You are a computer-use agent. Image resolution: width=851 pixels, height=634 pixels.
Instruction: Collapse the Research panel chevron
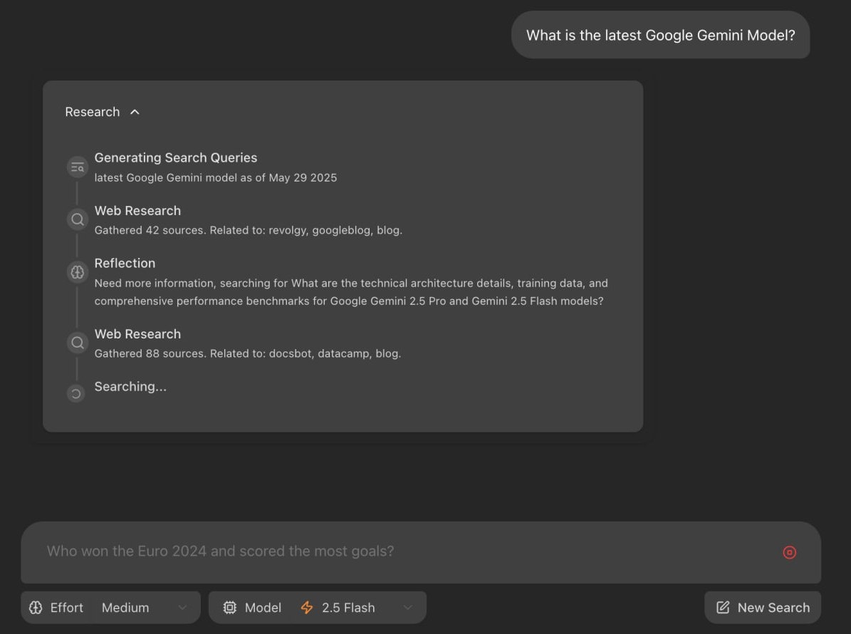tap(135, 112)
